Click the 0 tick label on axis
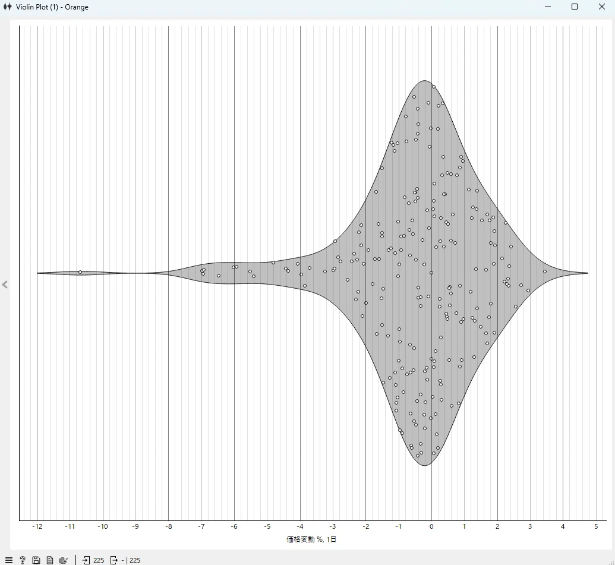The image size is (615, 565). pyautogui.click(x=431, y=526)
